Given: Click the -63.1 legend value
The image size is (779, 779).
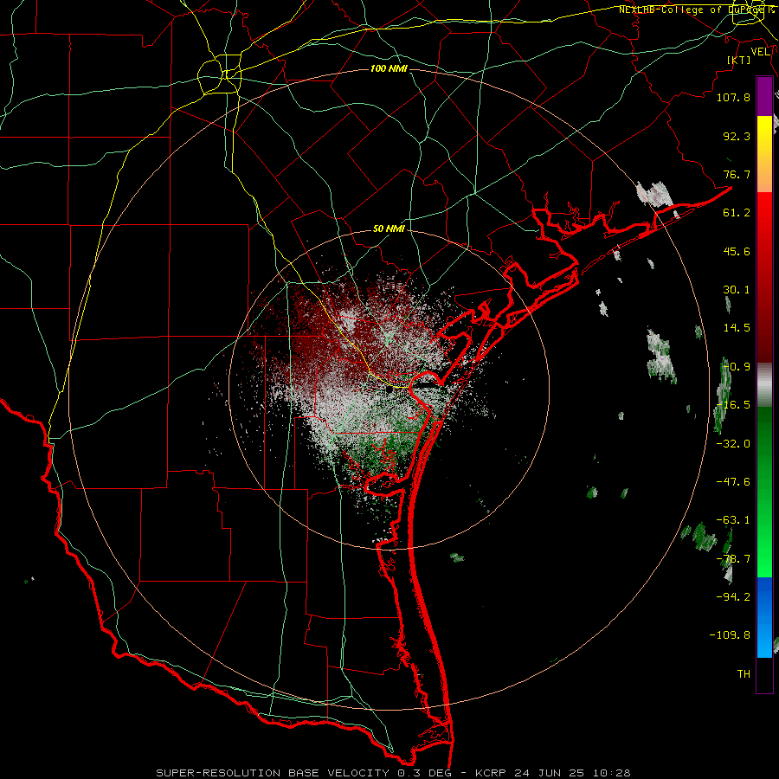Looking at the screenshot, I should (x=733, y=520).
